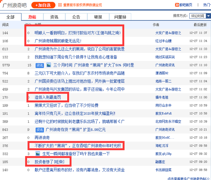This screenshot has height=180, width=211.
Task: Click the grid icon before 重要股东股权质押
Action: 60,5
